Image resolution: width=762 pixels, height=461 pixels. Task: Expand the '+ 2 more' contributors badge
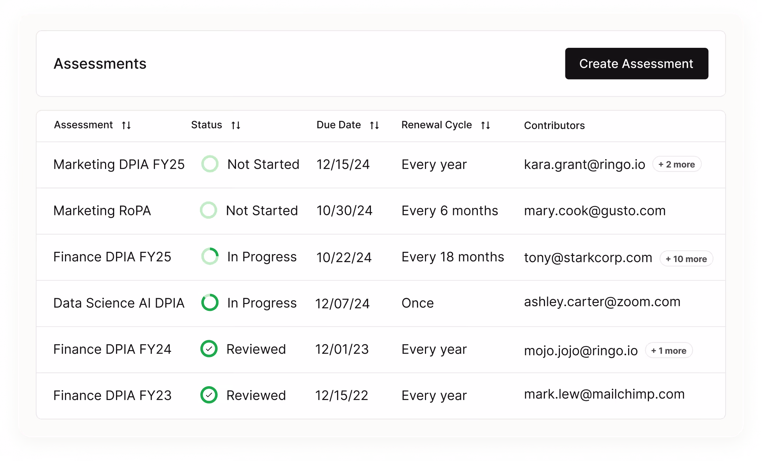(677, 165)
